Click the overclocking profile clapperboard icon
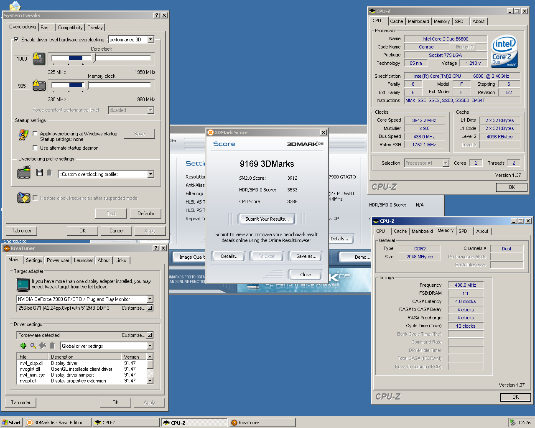The image size is (535, 428). pos(24,172)
